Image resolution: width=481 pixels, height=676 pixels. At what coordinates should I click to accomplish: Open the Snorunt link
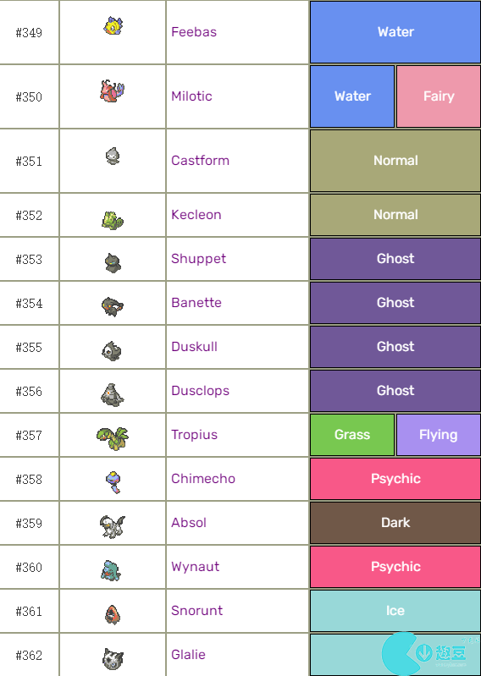(x=196, y=611)
